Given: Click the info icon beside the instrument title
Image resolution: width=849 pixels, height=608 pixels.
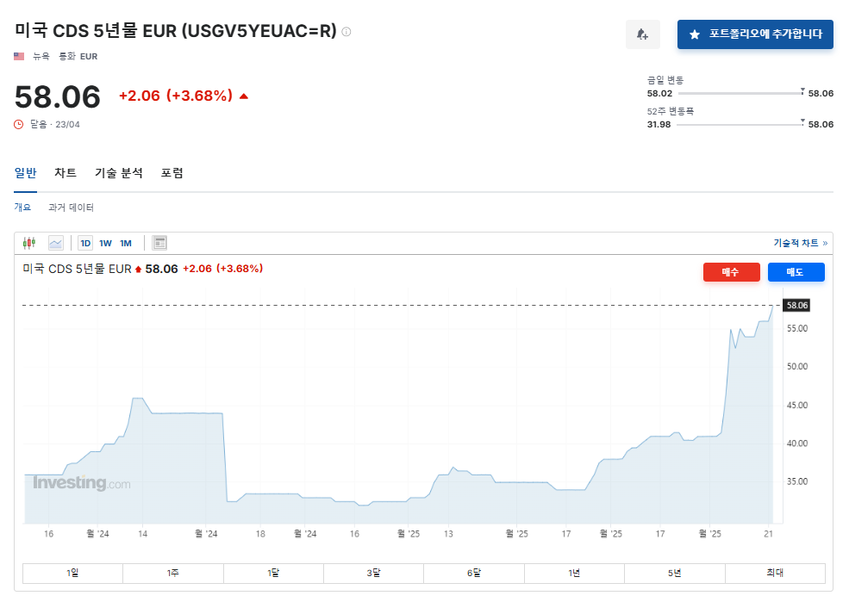Looking at the screenshot, I should [x=346, y=32].
